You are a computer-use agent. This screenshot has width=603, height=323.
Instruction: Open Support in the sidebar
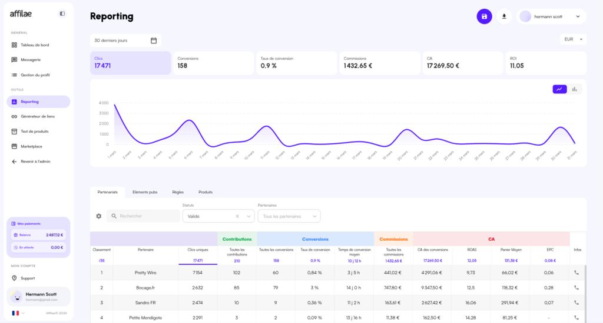(27, 278)
